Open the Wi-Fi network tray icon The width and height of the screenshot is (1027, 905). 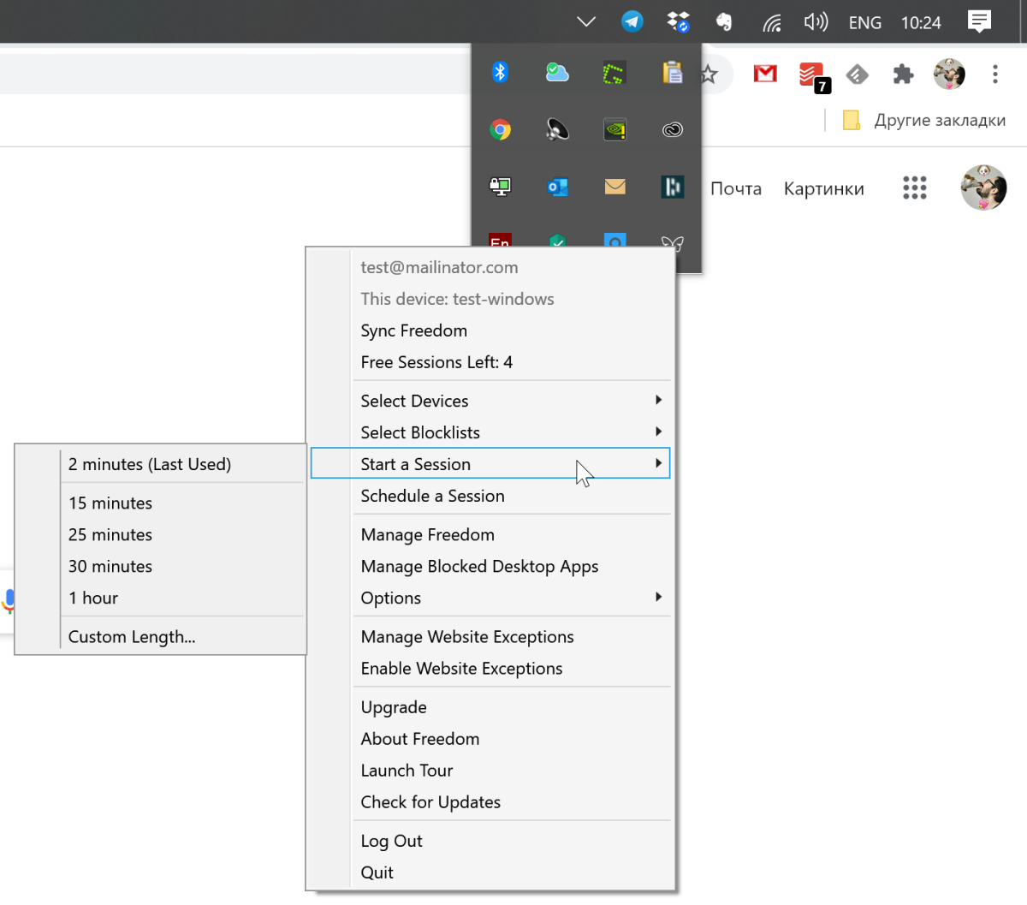772,23
